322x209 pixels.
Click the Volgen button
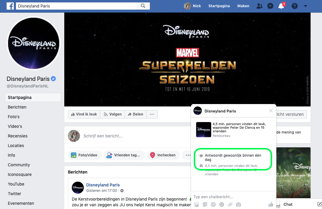(x=113, y=114)
